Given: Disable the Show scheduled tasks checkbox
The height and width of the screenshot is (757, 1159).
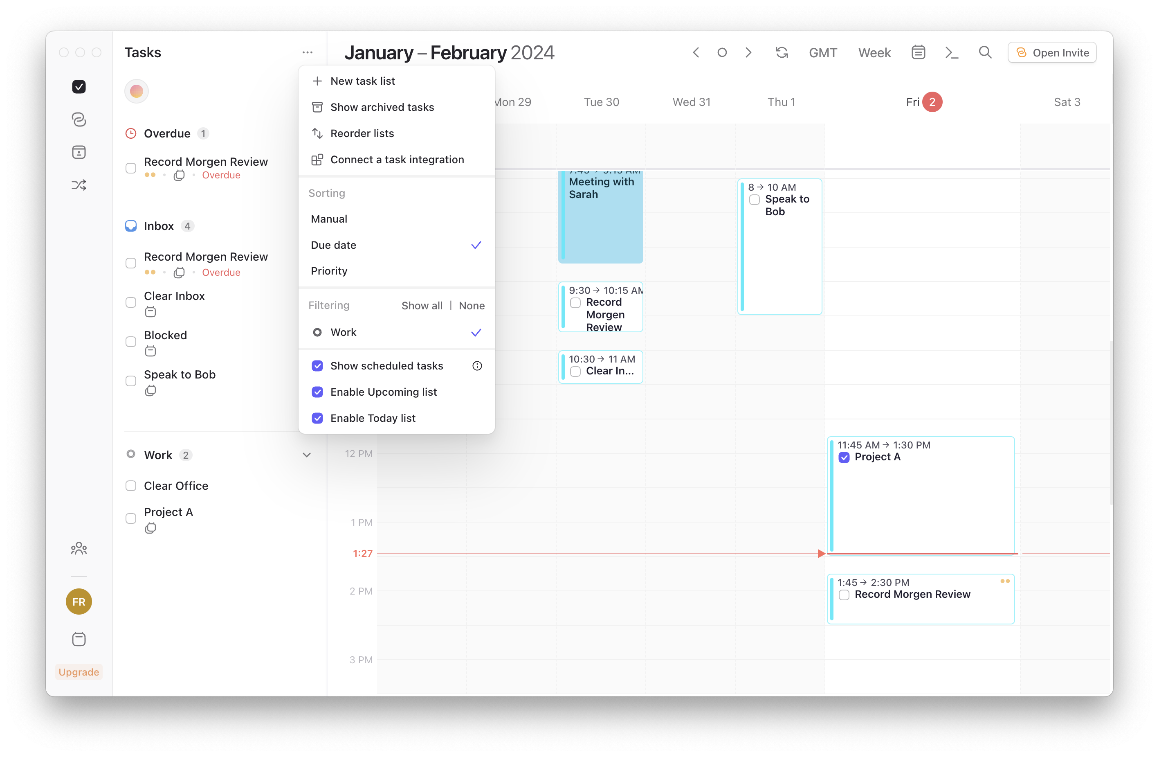Looking at the screenshot, I should click(x=317, y=365).
